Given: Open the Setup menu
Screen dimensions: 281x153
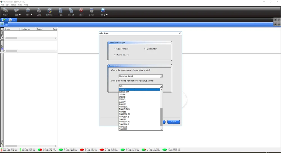Looking at the screenshot, I should tap(13, 5).
